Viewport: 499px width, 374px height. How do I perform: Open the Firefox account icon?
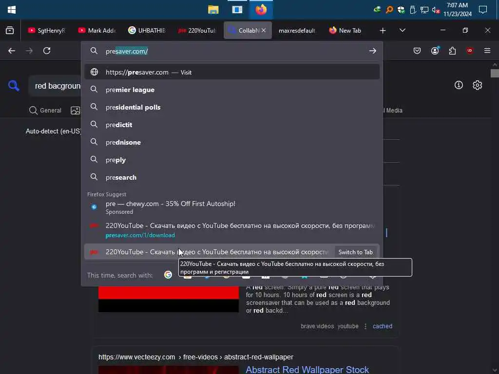(x=435, y=51)
